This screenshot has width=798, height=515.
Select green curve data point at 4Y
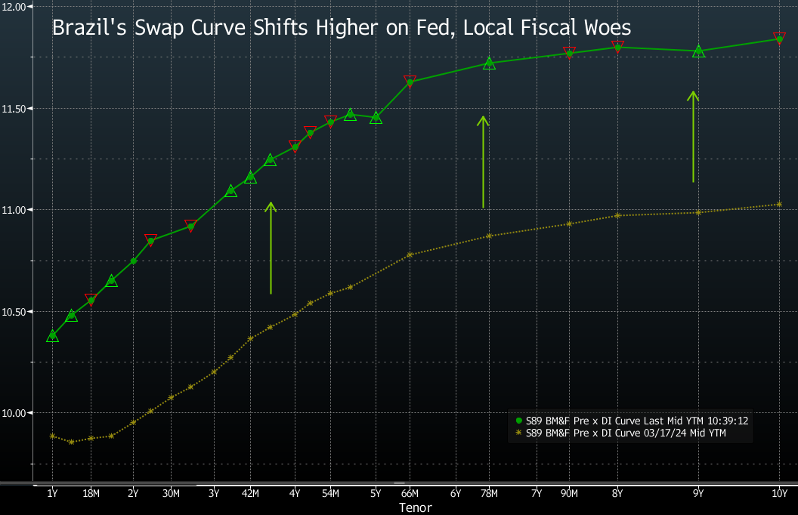(x=295, y=147)
